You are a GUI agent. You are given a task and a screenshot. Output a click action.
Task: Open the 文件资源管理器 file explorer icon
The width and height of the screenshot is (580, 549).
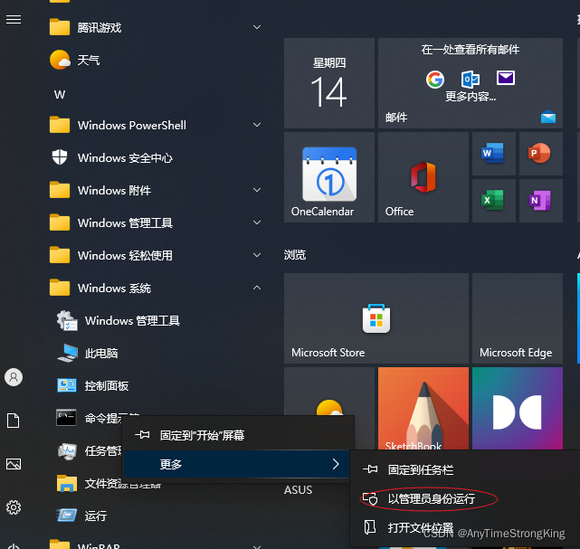coord(67,483)
